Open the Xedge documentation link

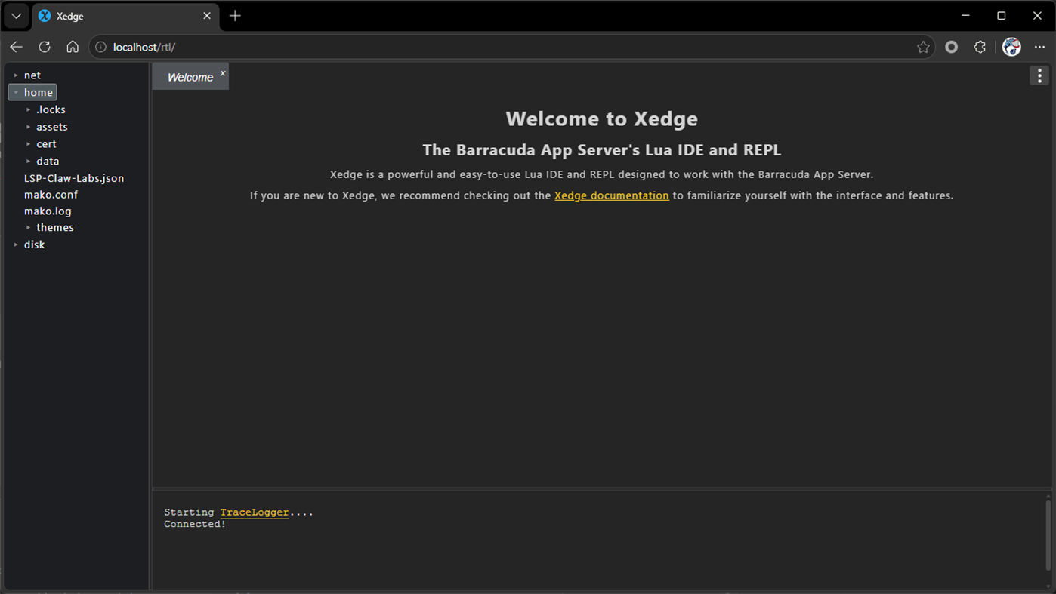pyautogui.click(x=611, y=195)
